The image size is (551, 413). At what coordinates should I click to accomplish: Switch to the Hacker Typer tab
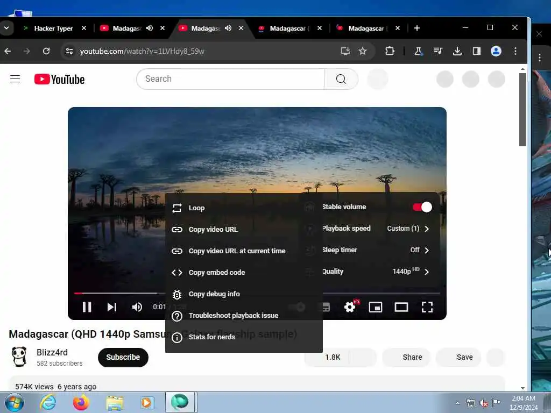[x=53, y=28]
